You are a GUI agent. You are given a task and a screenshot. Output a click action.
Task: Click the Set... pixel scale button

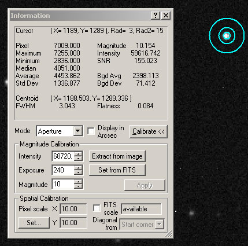tap(34, 223)
